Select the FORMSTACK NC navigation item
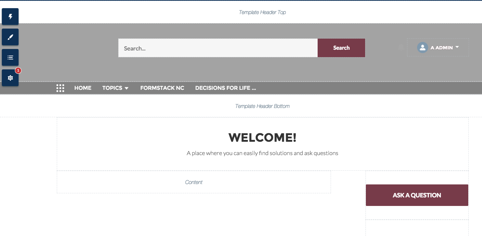The height and width of the screenshot is (236, 482). pos(162,88)
